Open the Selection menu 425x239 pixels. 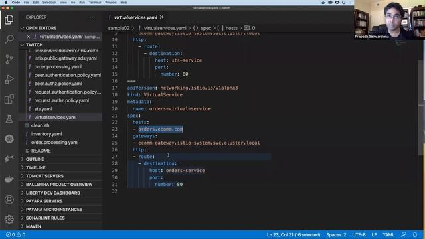point(49,3)
